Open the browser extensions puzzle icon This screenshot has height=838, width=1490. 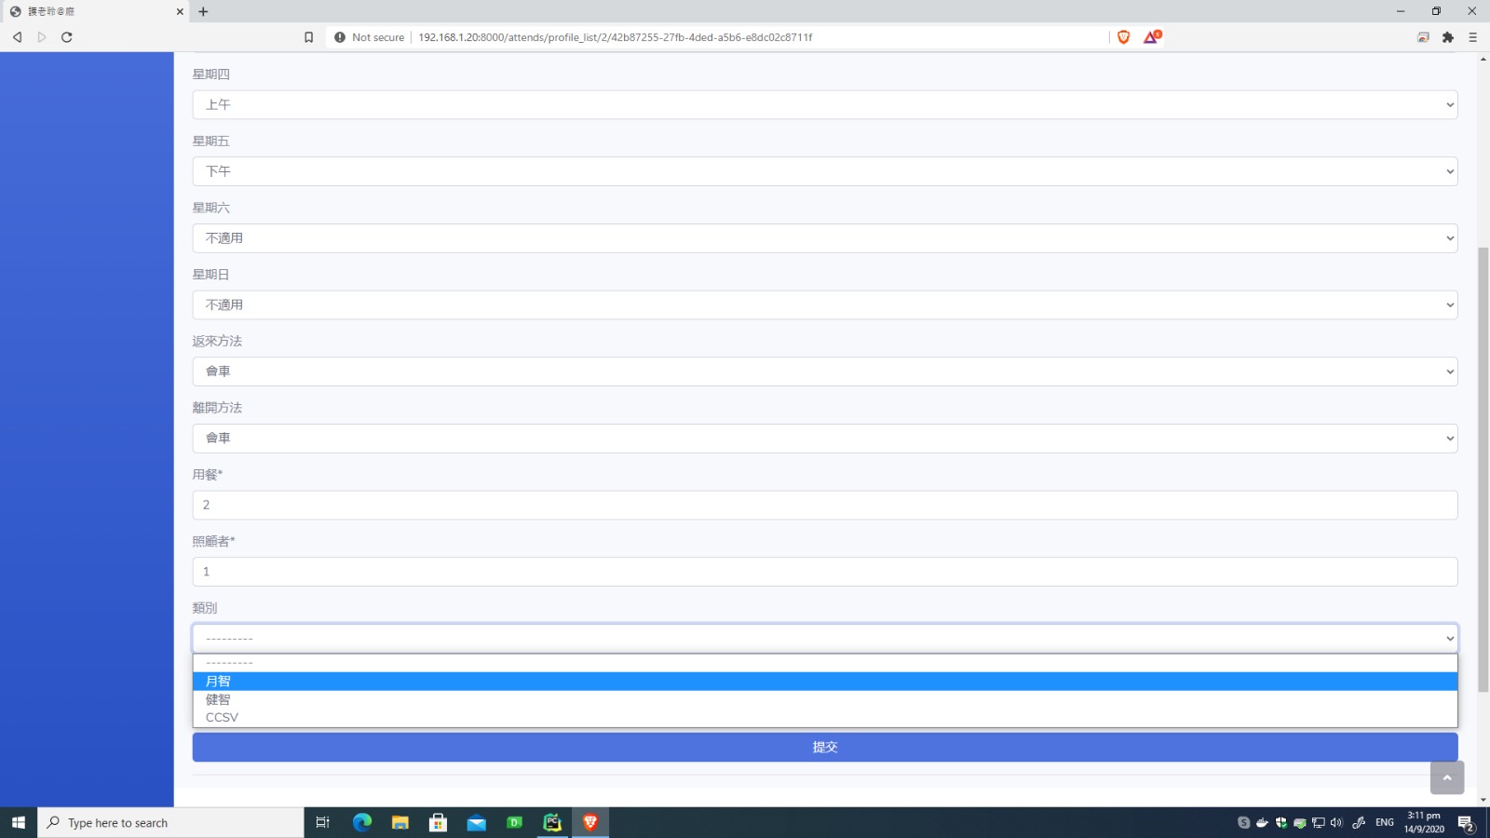1448,37
